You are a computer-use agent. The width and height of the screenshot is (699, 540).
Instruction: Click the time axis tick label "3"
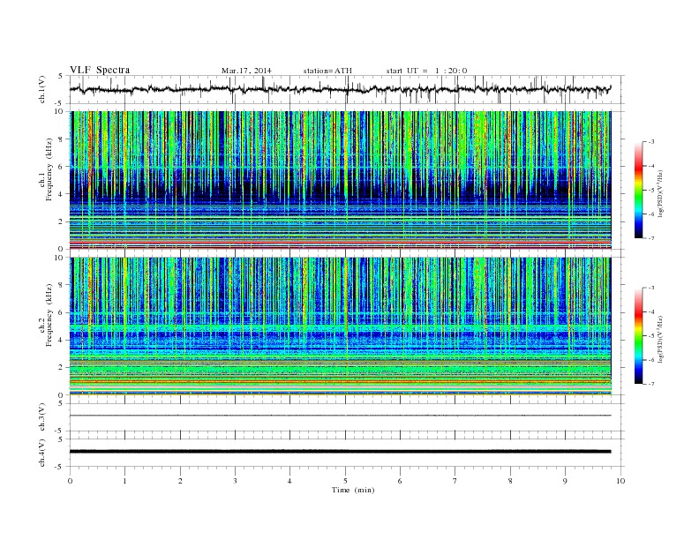235,481
